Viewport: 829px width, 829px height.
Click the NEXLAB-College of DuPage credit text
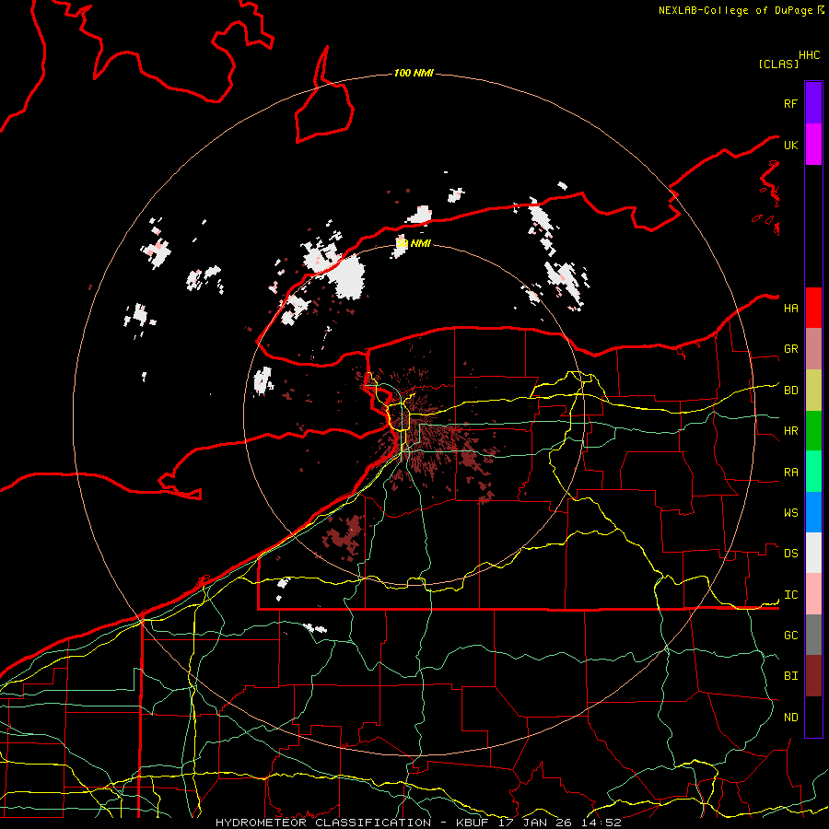tap(737, 10)
